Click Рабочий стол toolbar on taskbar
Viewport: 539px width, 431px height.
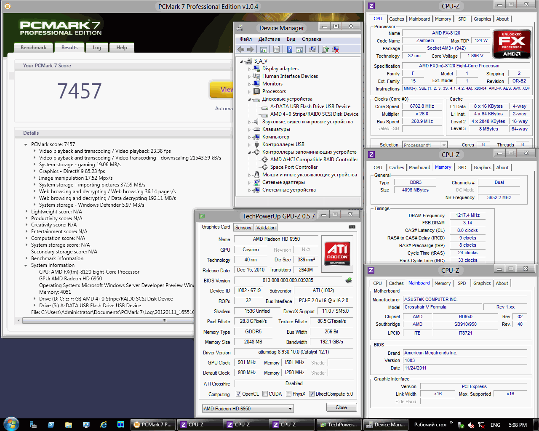[x=430, y=425]
